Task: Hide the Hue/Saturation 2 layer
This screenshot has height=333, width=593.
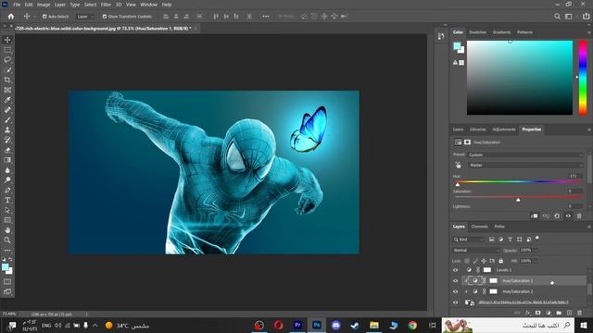Action: click(455, 291)
